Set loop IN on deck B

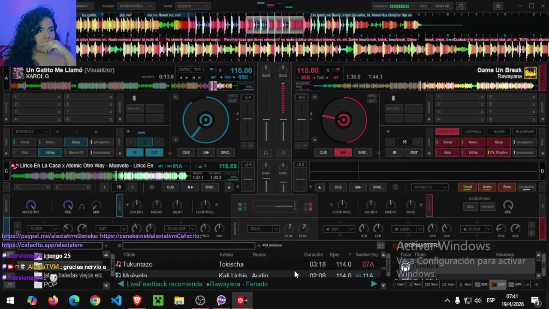(x=395, y=152)
